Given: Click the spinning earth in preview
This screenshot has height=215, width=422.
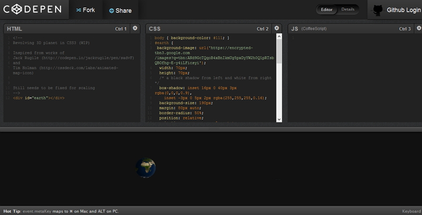Looking at the screenshot, I should pos(145,168).
